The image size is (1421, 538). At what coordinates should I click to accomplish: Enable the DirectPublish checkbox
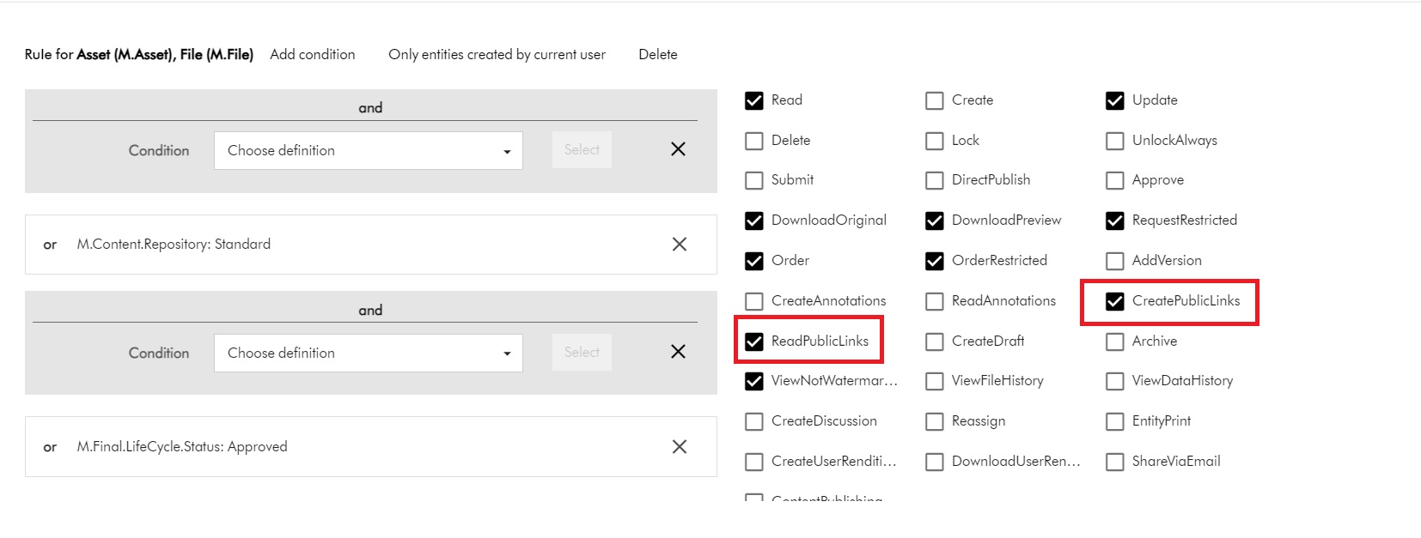click(935, 180)
